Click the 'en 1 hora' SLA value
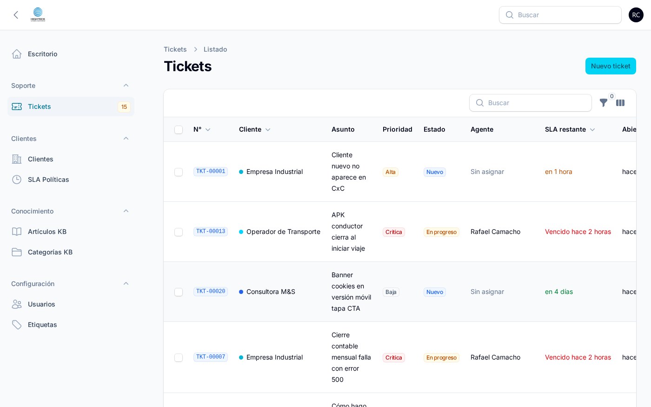The height and width of the screenshot is (407, 651). (x=558, y=172)
